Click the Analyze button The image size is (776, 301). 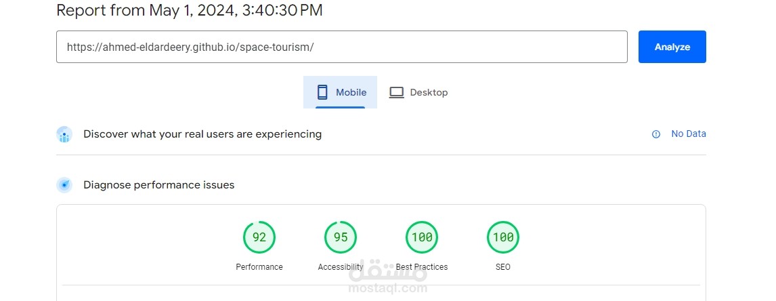(x=672, y=47)
